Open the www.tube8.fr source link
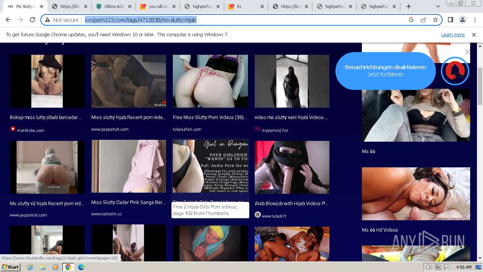 (x=274, y=216)
